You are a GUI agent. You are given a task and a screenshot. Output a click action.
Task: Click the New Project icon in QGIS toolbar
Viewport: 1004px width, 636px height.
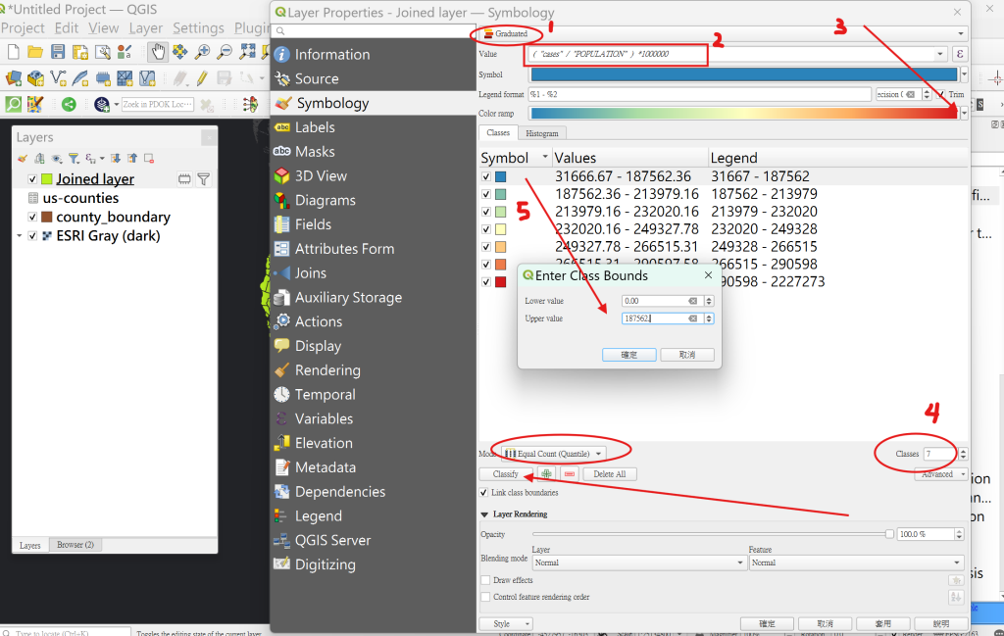[x=13, y=53]
